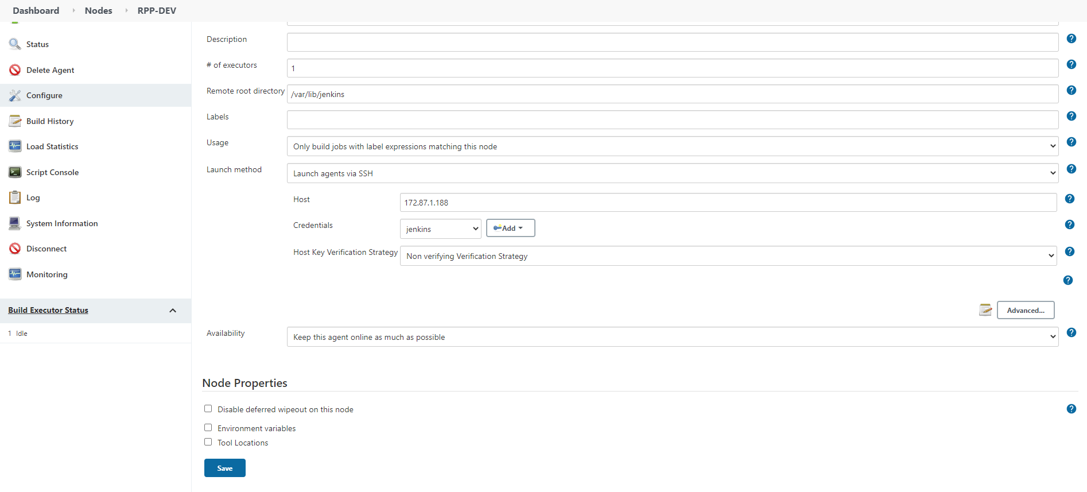Go to Dashboard in breadcrumb

coord(36,10)
